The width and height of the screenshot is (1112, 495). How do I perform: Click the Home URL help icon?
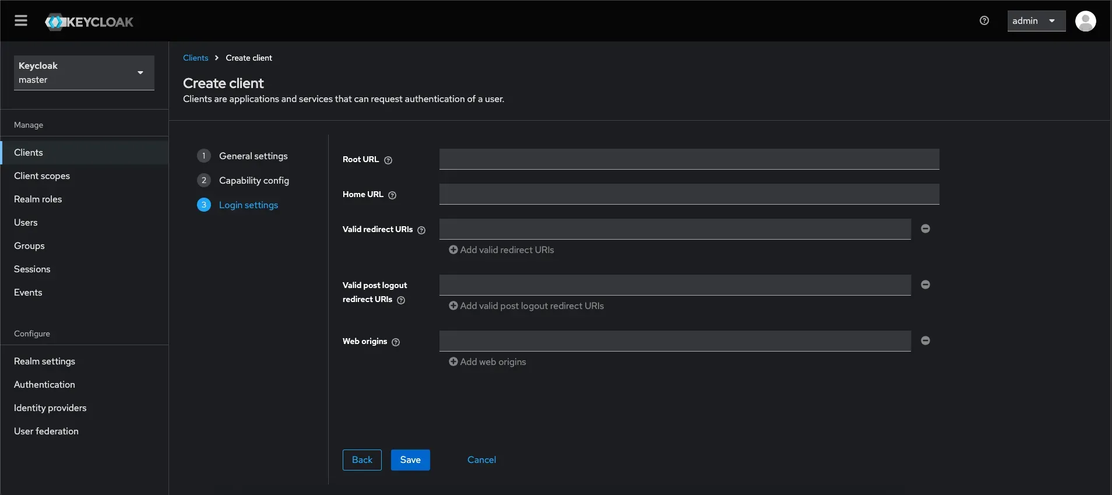[392, 195]
